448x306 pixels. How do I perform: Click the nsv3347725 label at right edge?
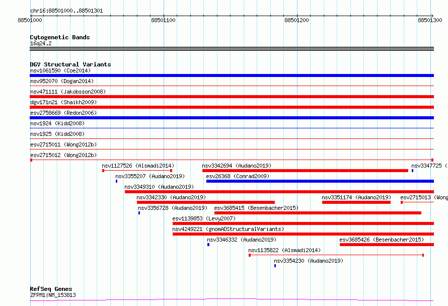point(429,166)
